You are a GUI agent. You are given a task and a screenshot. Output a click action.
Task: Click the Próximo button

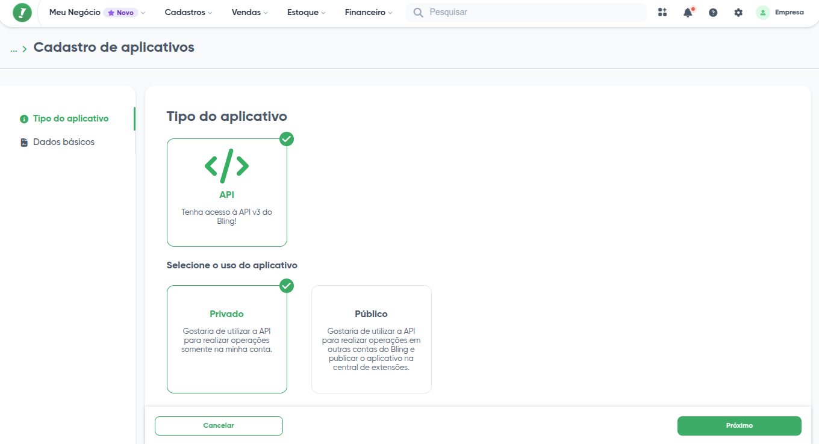click(x=739, y=426)
